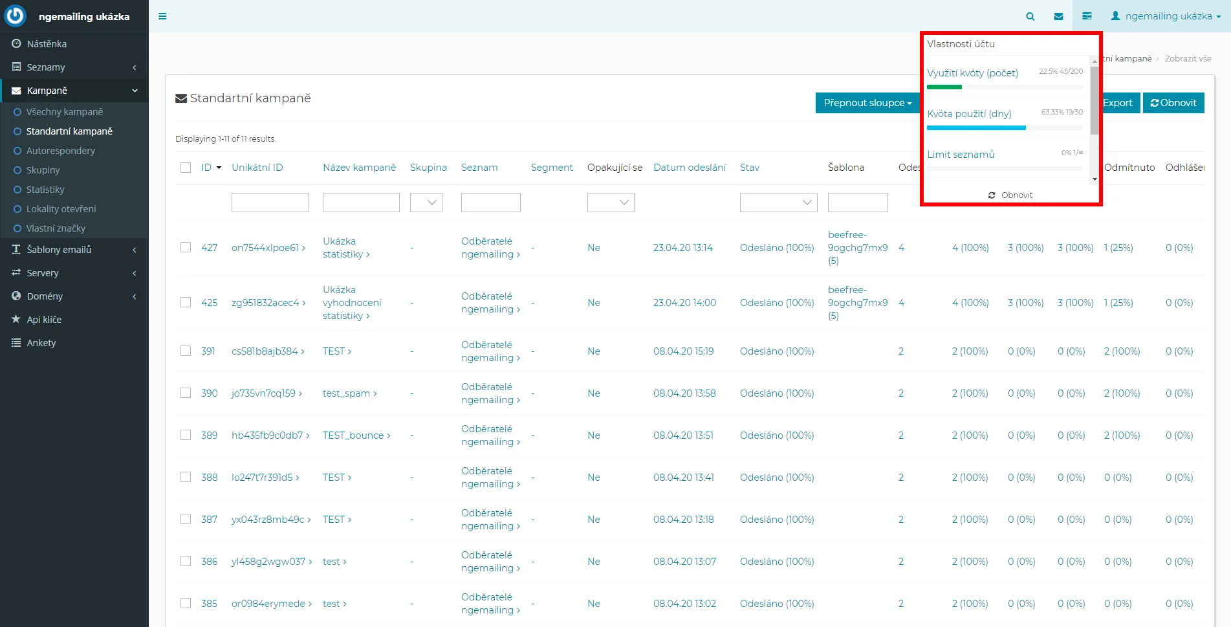
Task: Open the Ukázka statistiky campaign link
Action: [x=345, y=248]
